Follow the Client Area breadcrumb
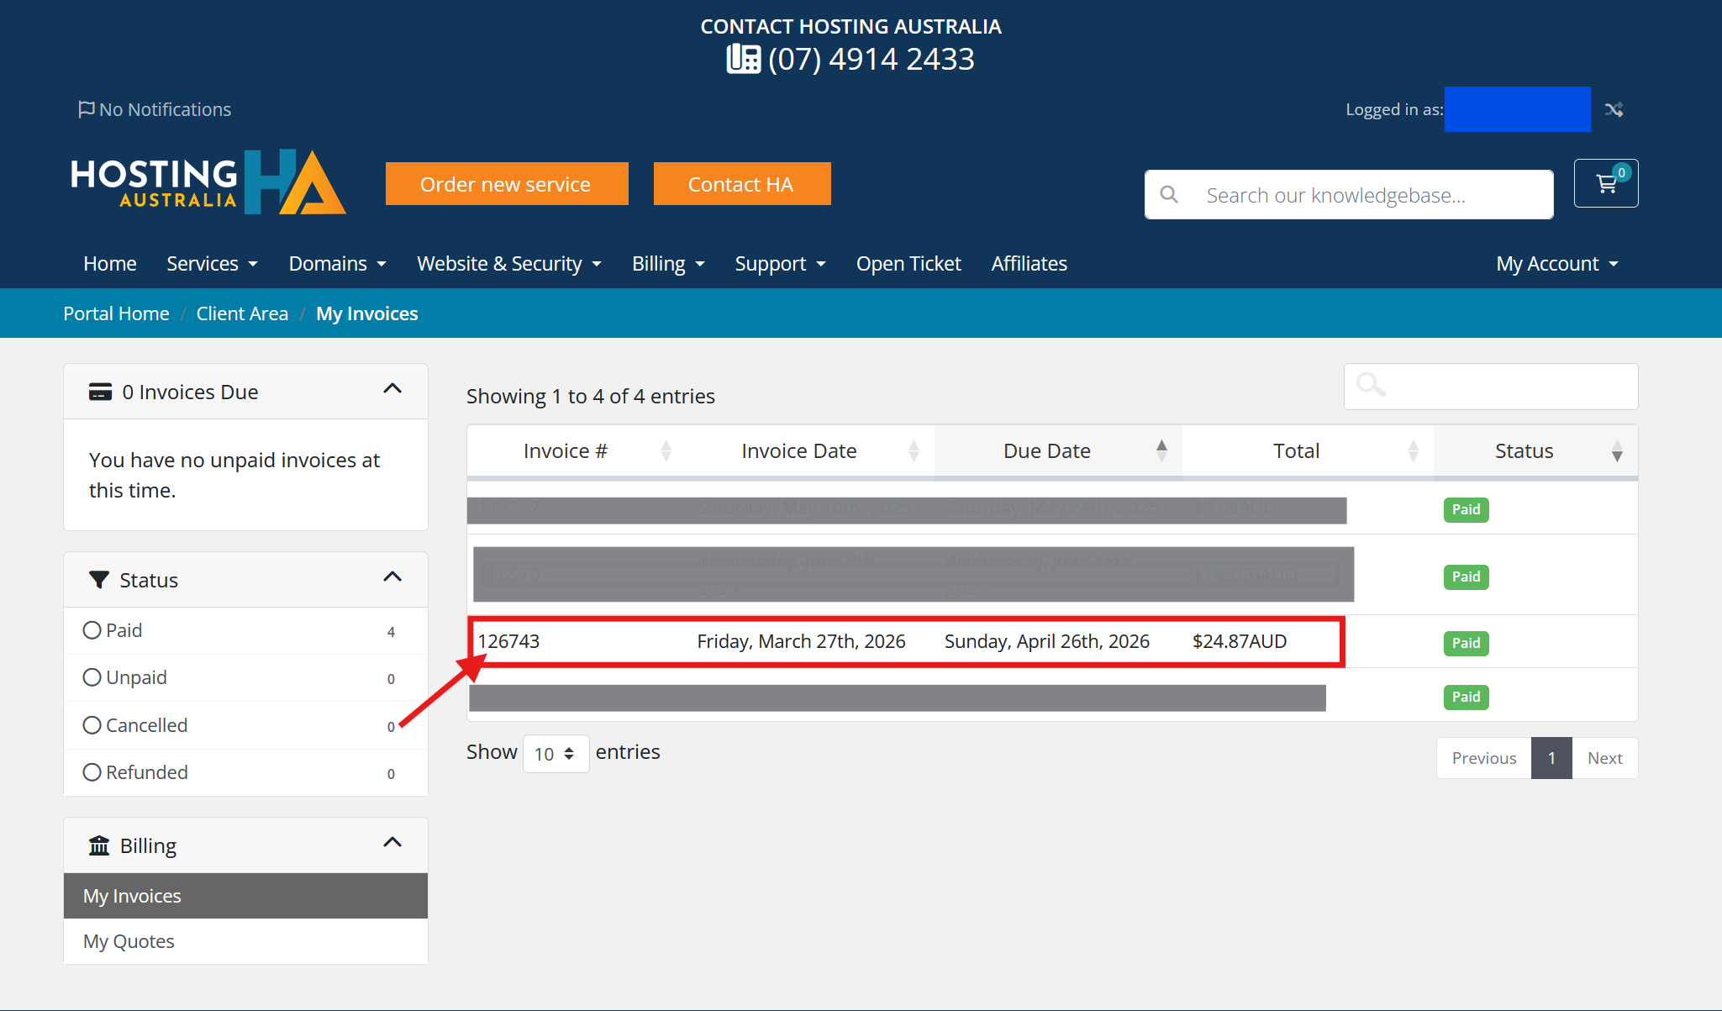Image resolution: width=1722 pixels, height=1011 pixels. [242, 313]
